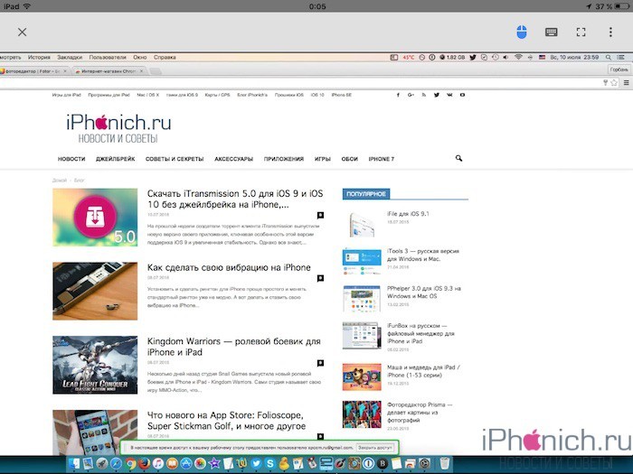
Task: Show the on-screen keyboard
Action: click(552, 33)
